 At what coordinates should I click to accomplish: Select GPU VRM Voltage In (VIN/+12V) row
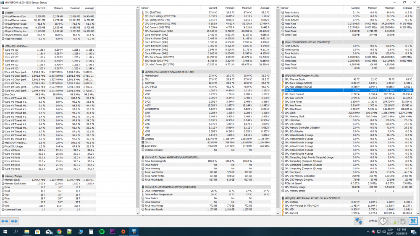pyautogui.click(x=347, y=206)
